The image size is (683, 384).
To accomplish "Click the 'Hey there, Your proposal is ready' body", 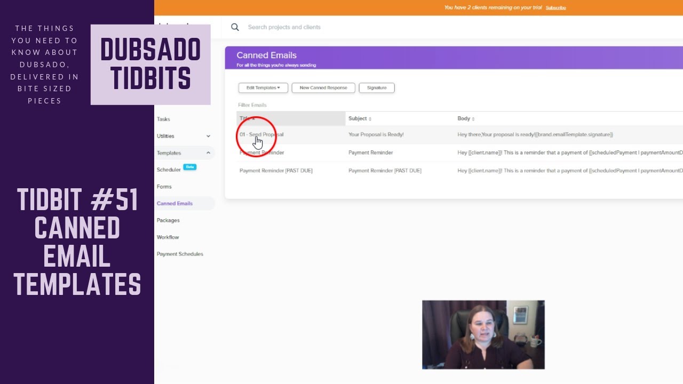I will (x=535, y=134).
